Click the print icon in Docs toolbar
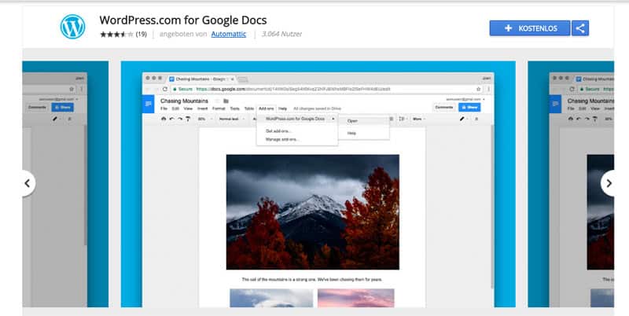This screenshot has width=629, height=316. [x=164, y=119]
